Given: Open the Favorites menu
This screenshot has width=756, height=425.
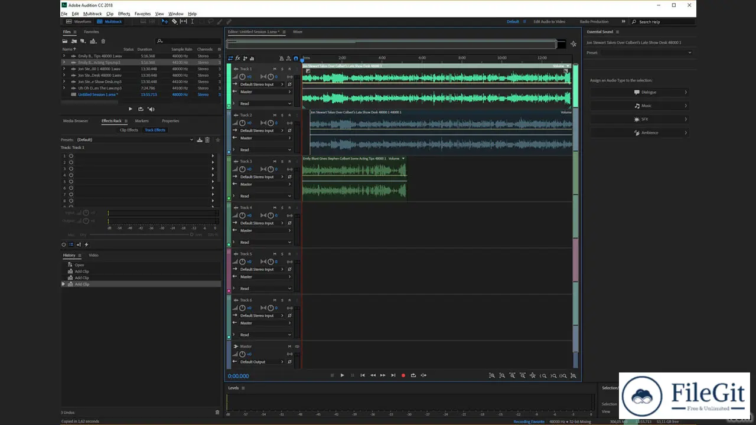Looking at the screenshot, I should tap(142, 14).
